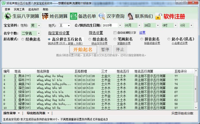Open the minute 0分 dropdown
Viewport: 200px width, 124px height.
pos(191,26)
